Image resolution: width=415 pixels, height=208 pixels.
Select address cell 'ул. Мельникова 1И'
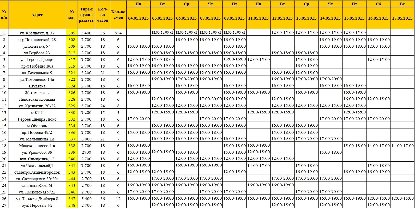click(37, 139)
